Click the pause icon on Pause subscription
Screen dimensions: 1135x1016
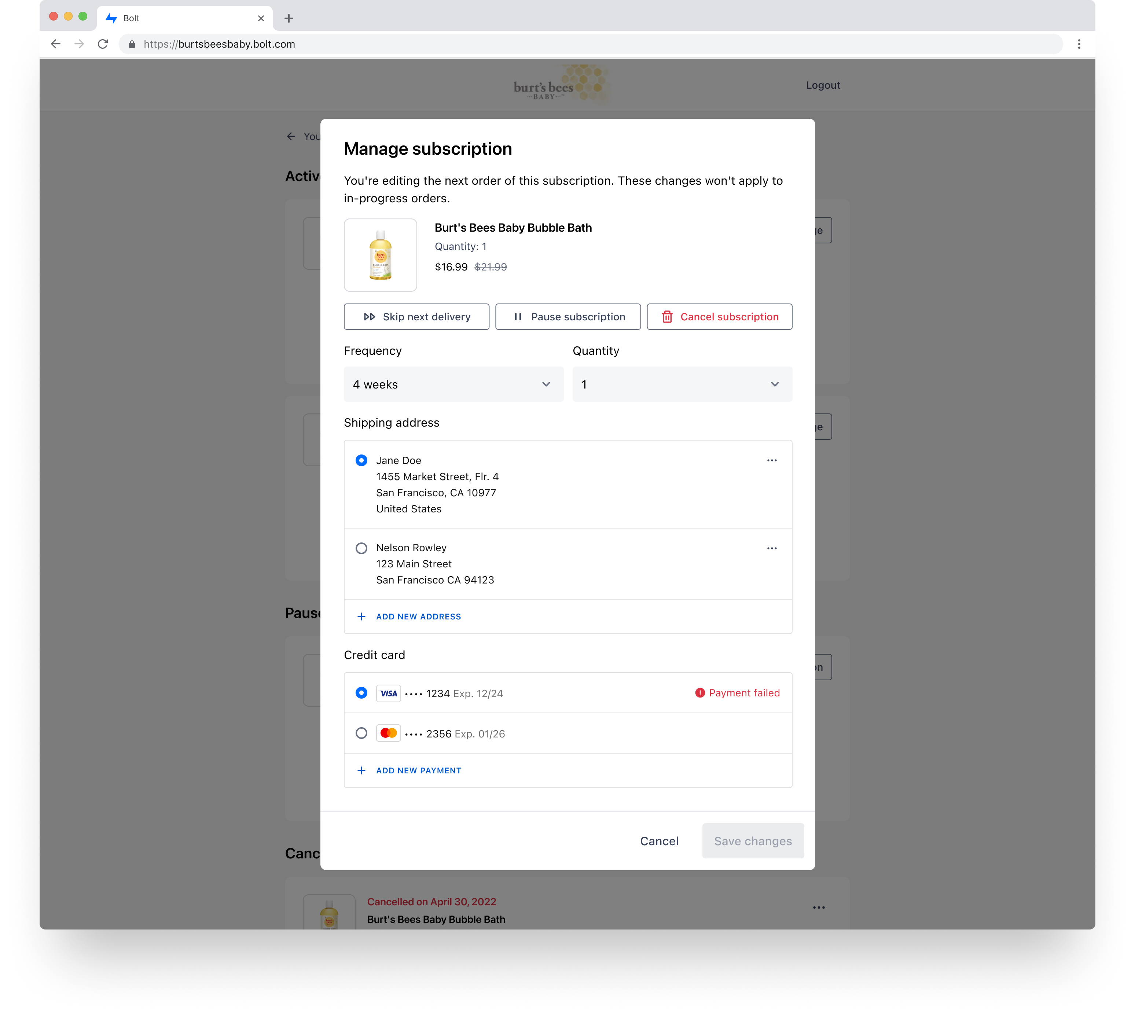click(x=518, y=317)
